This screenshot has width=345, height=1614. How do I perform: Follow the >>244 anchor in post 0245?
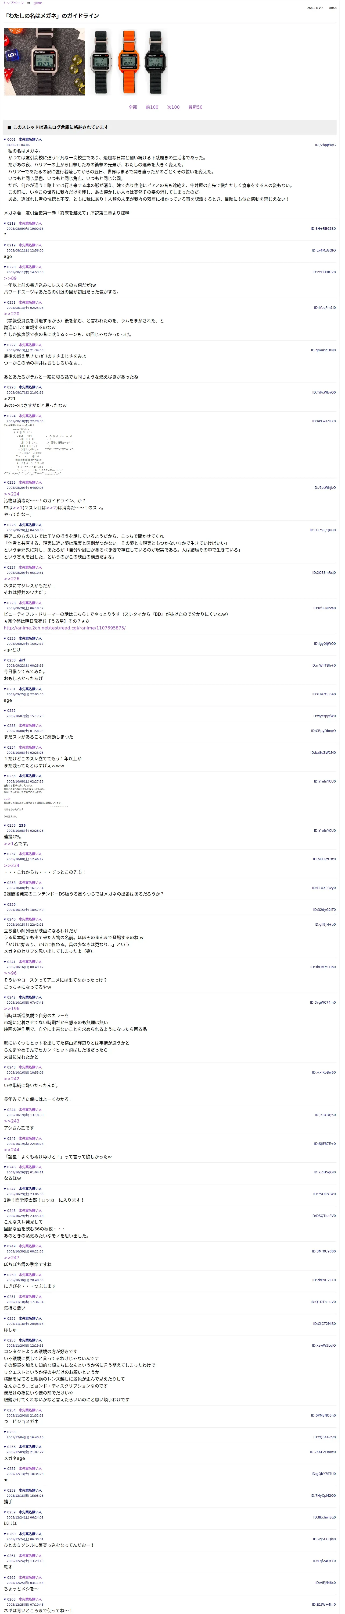click(12, 1150)
